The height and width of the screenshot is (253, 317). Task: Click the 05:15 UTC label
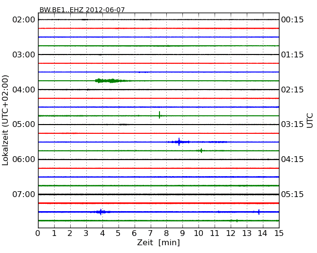click(292, 195)
